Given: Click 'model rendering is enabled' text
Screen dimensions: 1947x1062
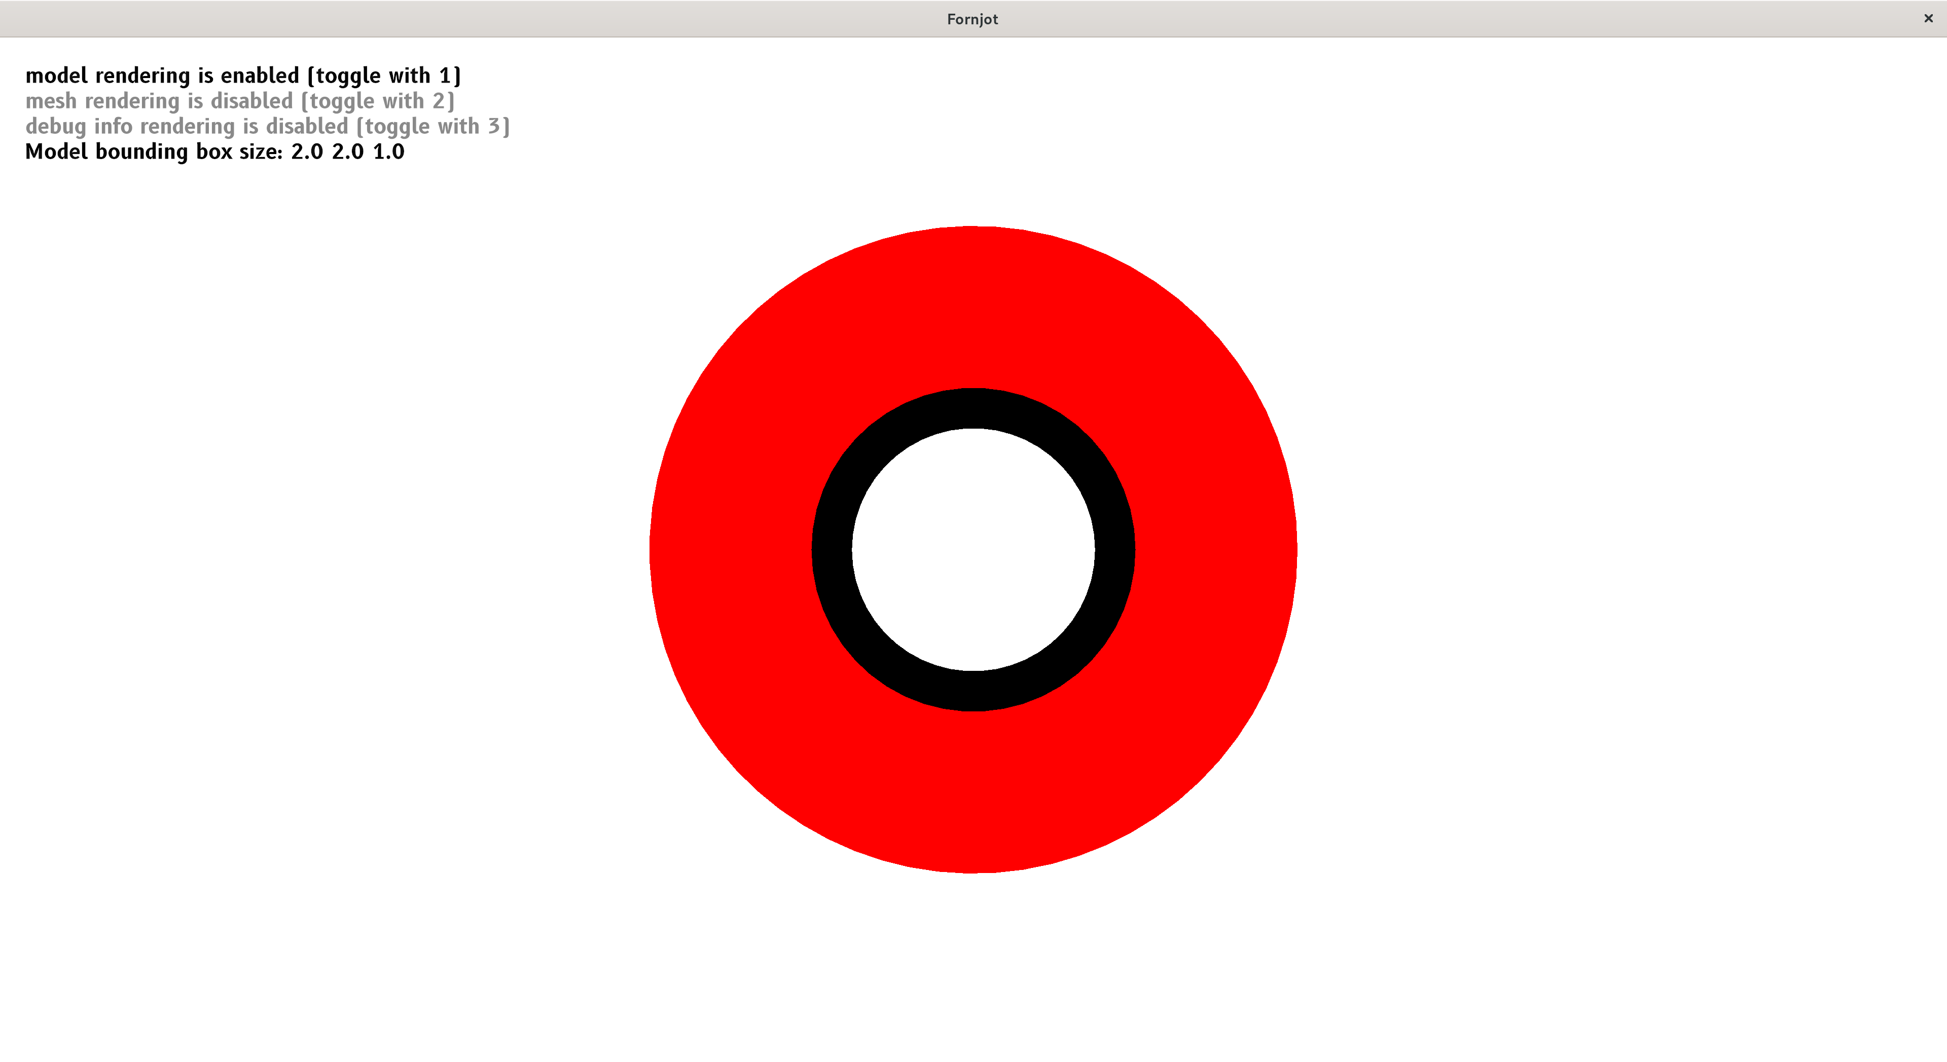Looking at the screenshot, I should [x=243, y=75].
